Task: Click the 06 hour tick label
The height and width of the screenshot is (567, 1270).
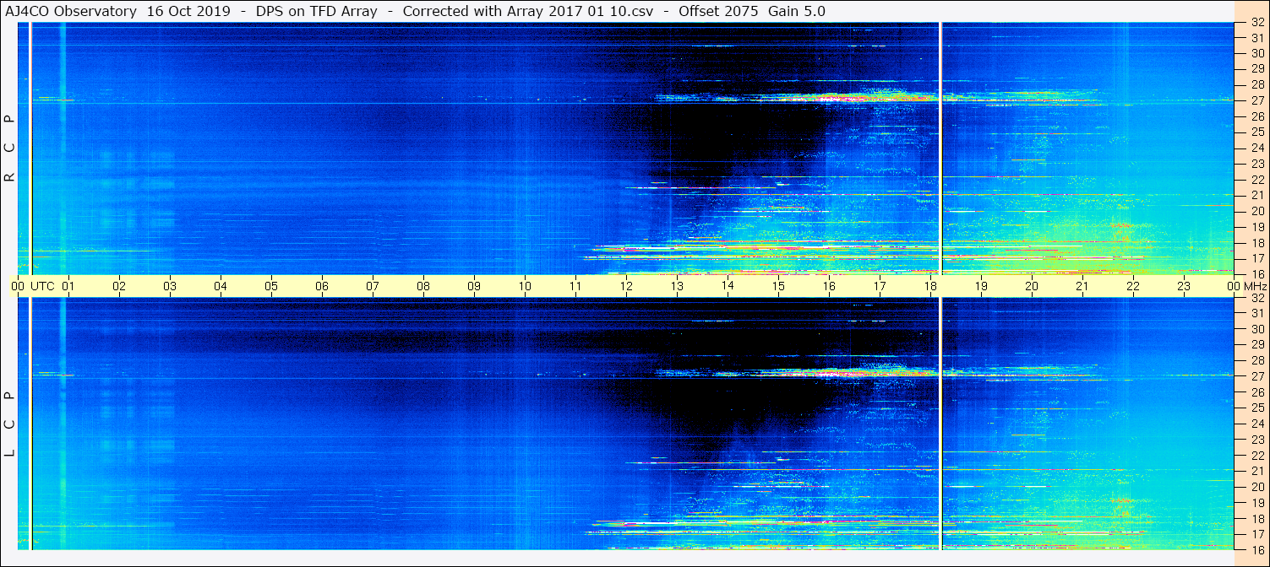Action: (322, 286)
